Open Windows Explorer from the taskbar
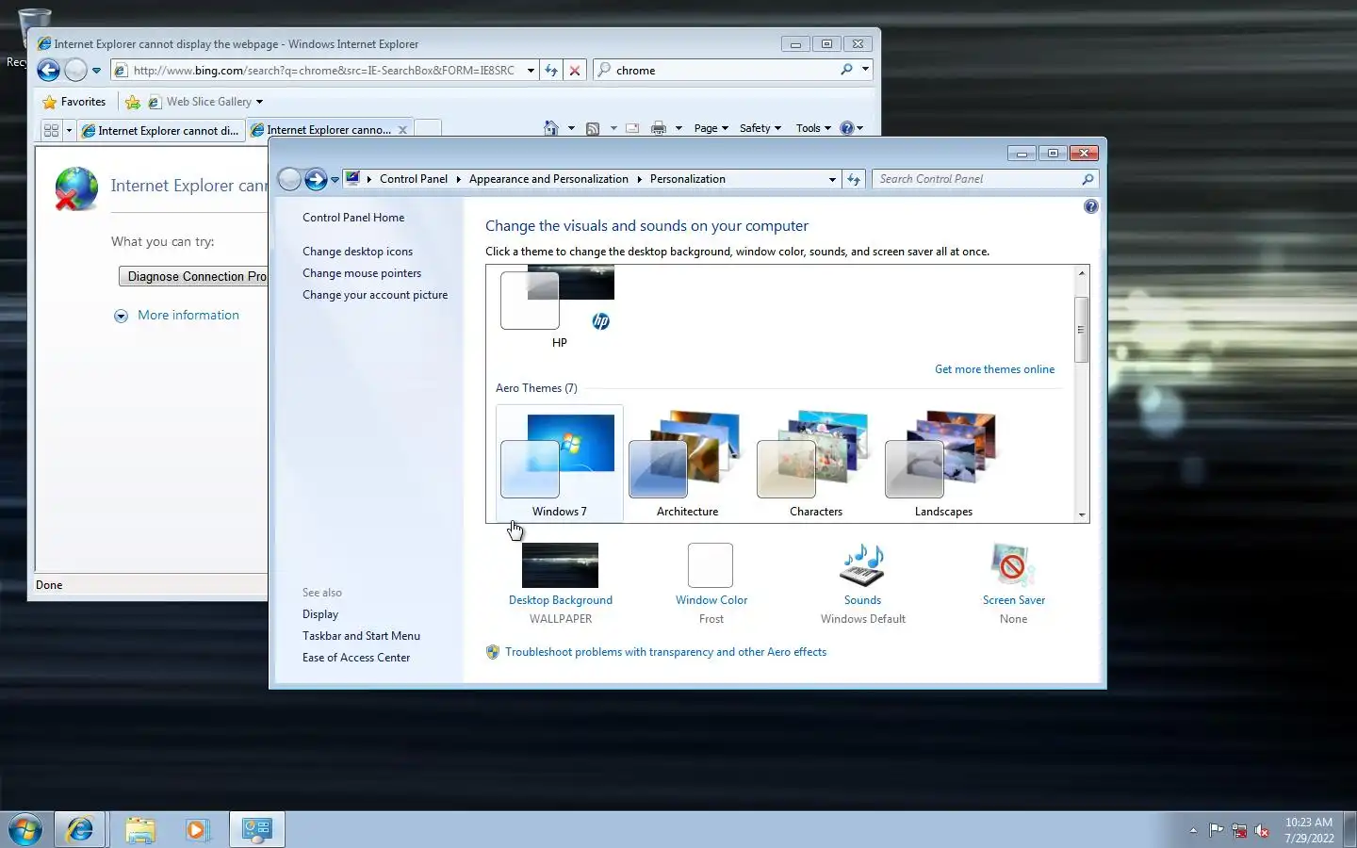Image resolution: width=1357 pixels, height=848 pixels. tap(140, 829)
